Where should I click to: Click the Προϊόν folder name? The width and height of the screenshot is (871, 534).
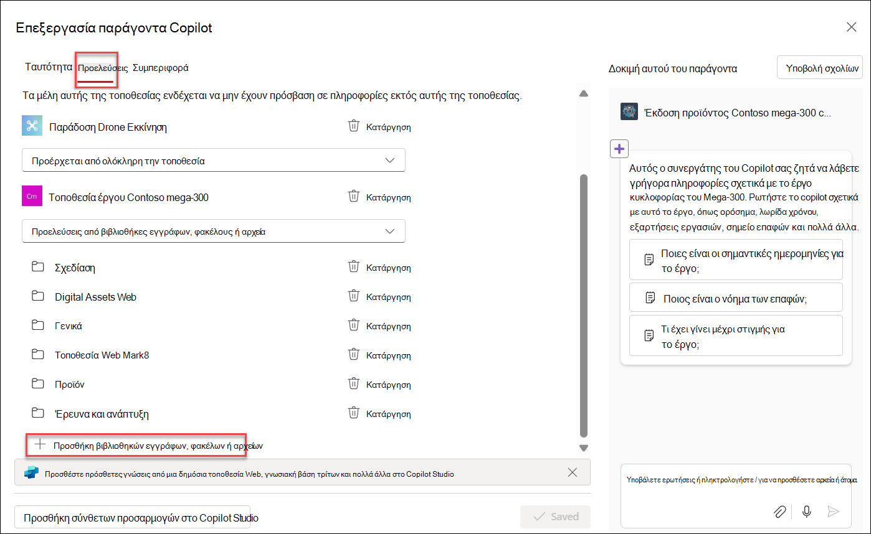click(x=69, y=385)
